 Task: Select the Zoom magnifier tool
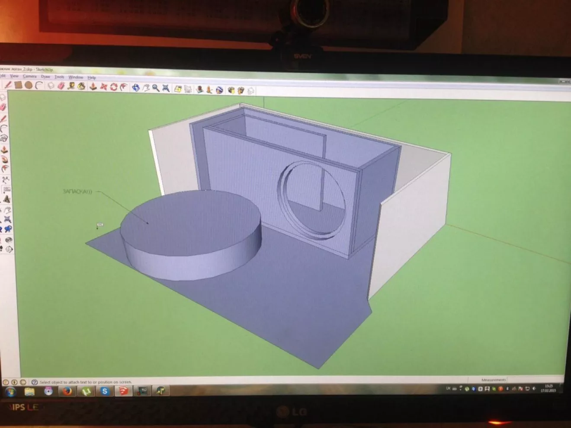tap(156, 88)
